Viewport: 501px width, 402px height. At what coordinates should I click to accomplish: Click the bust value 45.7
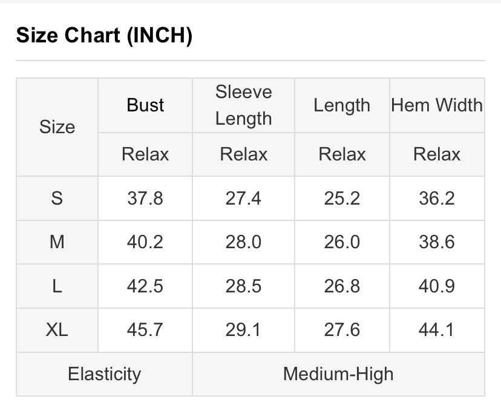(x=145, y=330)
